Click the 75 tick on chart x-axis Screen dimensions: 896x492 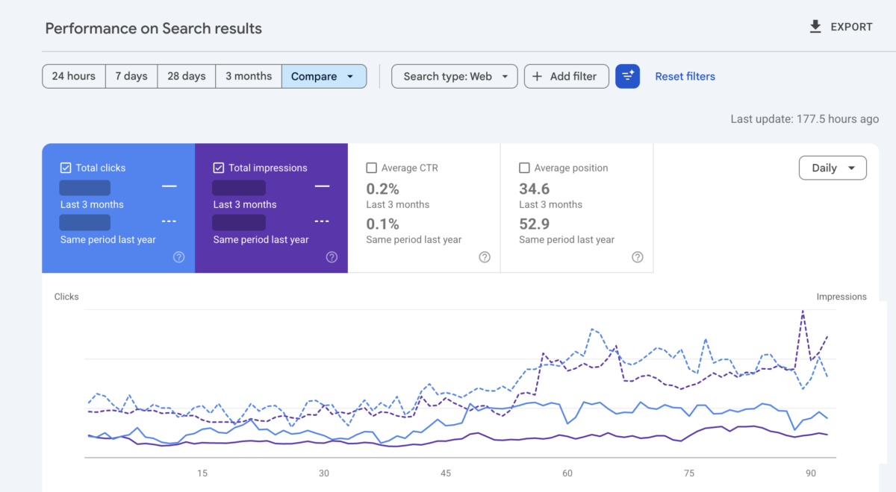point(689,473)
